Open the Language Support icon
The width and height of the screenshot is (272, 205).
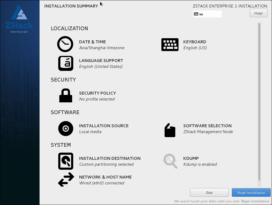pyautogui.click(x=66, y=63)
